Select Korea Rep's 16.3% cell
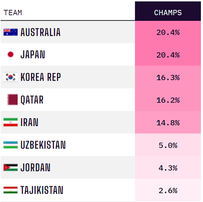203x202 pixels. click(x=168, y=77)
